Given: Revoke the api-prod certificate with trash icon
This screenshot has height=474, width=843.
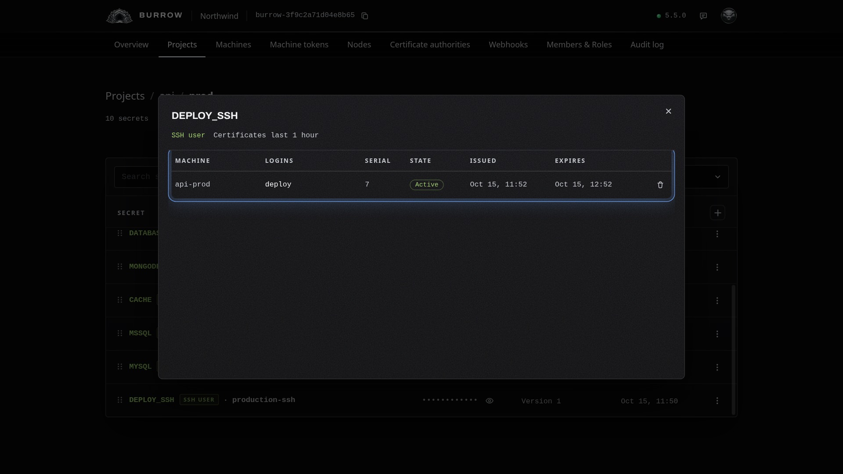Looking at the screenshot, I should tap(660, 185).
